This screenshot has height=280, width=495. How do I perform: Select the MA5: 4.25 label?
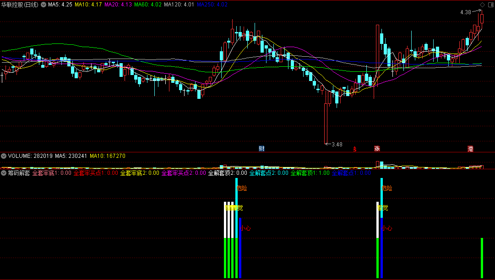pos(60,5)
